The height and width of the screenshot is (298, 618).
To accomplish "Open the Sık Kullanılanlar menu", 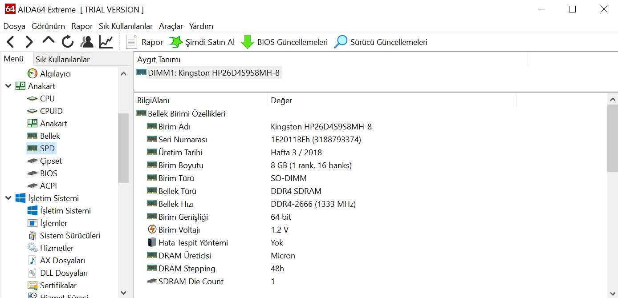I will click(126, 26).
